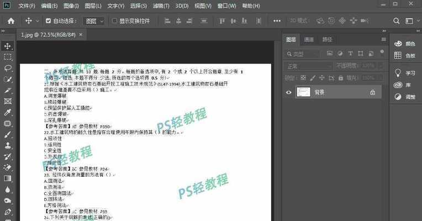Open the 滤镜(T) menu
The width and height of the screenshot is (422, 221).
click(161, 6)
